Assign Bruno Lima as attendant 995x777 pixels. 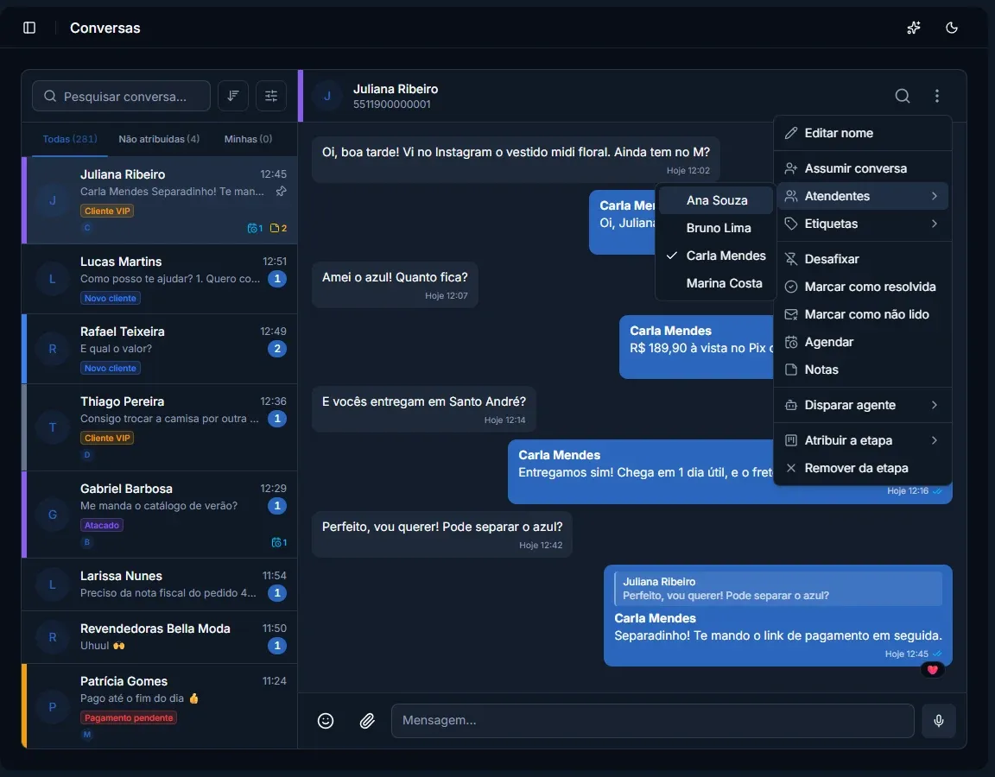click(x=716, y=228)
